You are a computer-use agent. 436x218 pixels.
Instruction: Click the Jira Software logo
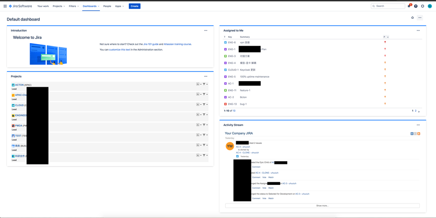[21, 6]
